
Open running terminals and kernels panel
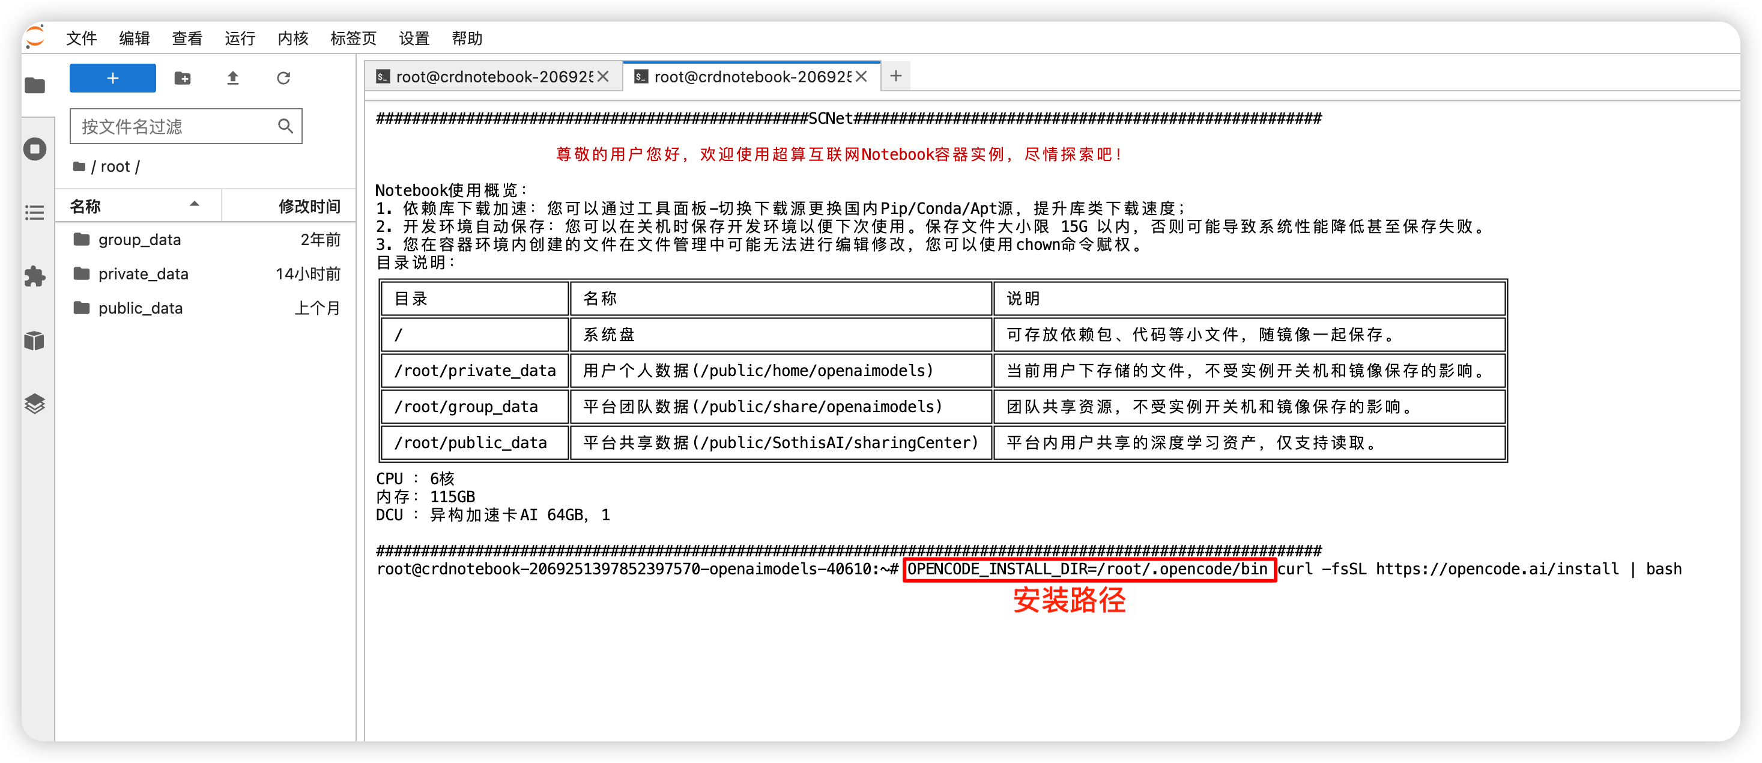click(35, 149)
